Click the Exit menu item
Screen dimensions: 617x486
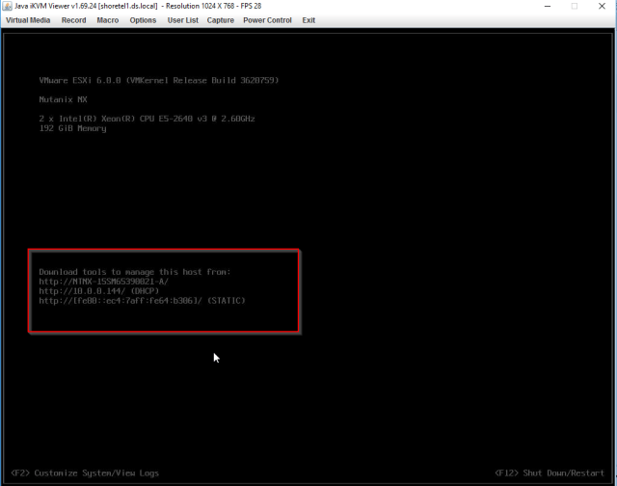click(308, 20)
